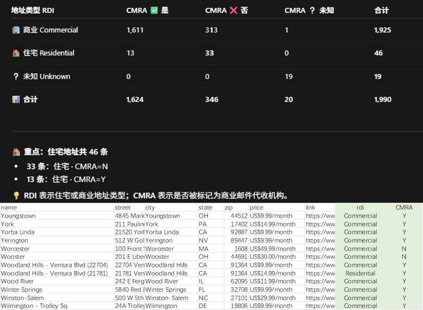The width and height of the screenshot is (423, 310).
Task: Select the link column header cell
Action: [x=320, y=207]
